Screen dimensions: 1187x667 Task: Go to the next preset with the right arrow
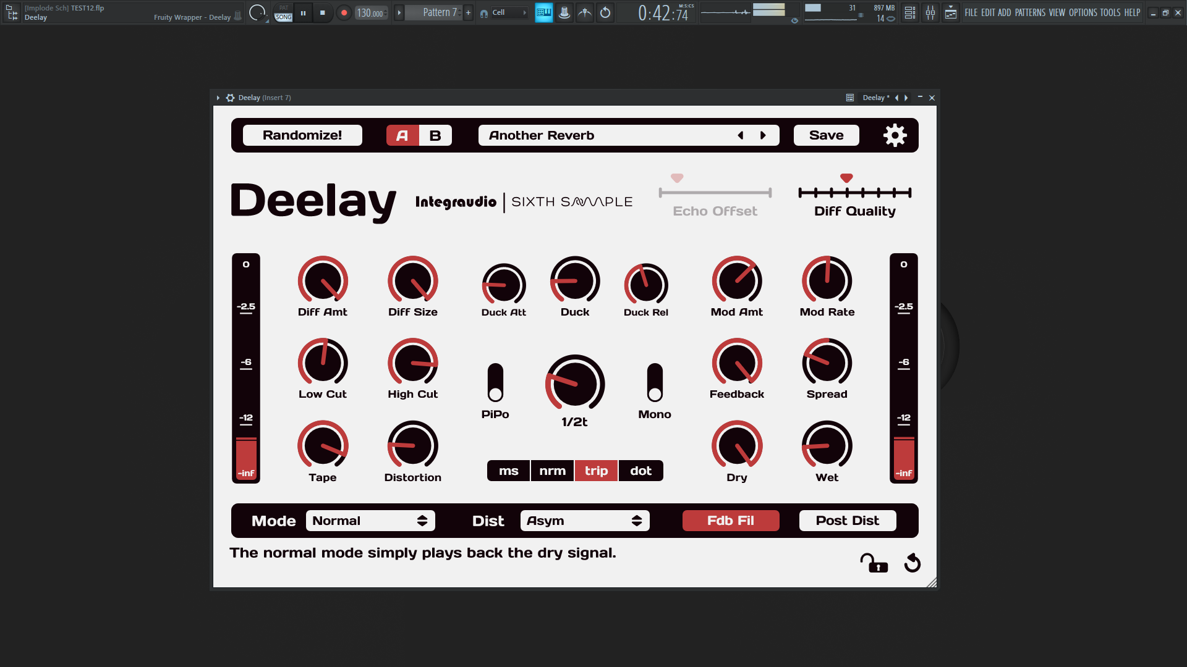[763, 135]
